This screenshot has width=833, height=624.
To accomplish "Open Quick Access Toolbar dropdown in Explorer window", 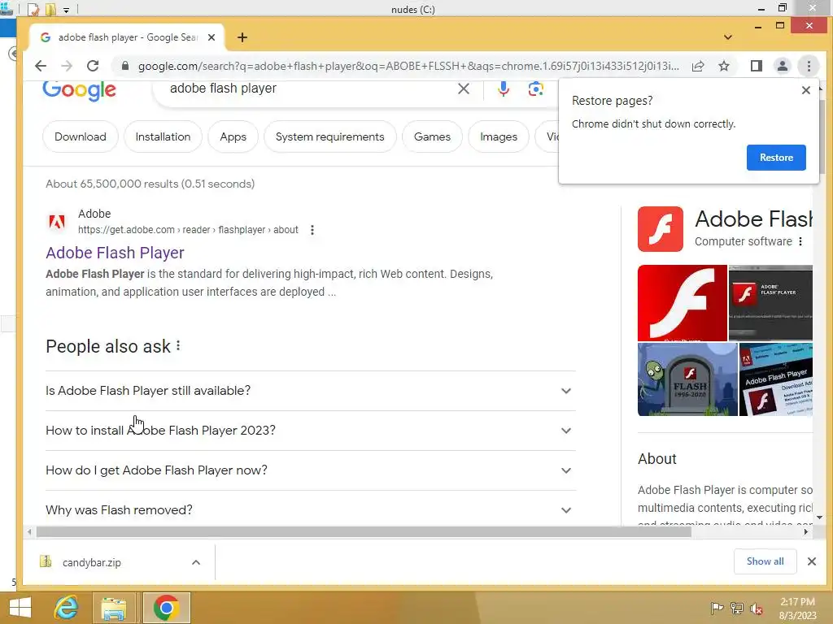I will coord(67,10).
